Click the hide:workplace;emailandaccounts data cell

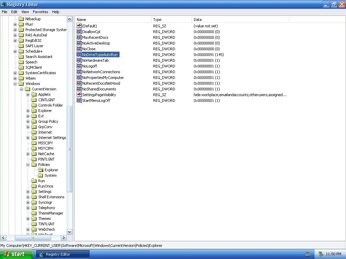tap(240, 95)
